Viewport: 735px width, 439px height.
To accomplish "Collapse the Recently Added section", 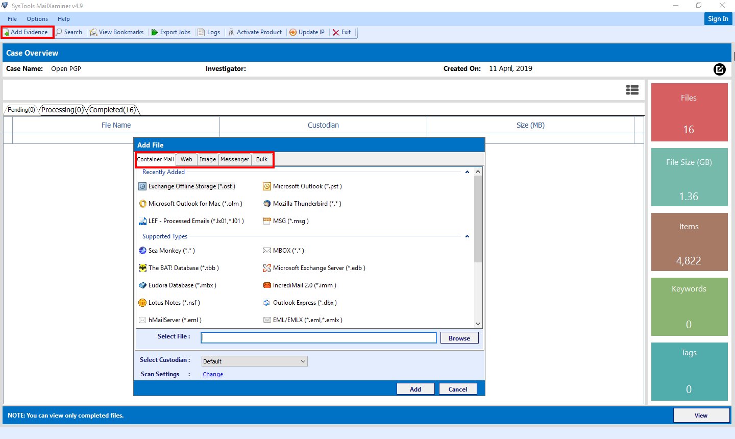I will pyautogui.click(x=467, y=172).
